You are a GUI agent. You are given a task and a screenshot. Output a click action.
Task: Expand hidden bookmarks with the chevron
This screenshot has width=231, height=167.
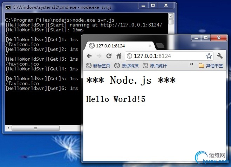191,64
